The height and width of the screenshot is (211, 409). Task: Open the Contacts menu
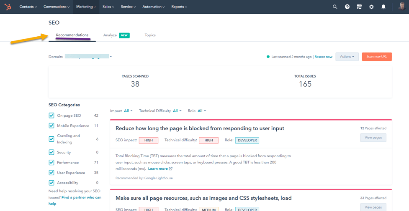(x=28, y=7)
